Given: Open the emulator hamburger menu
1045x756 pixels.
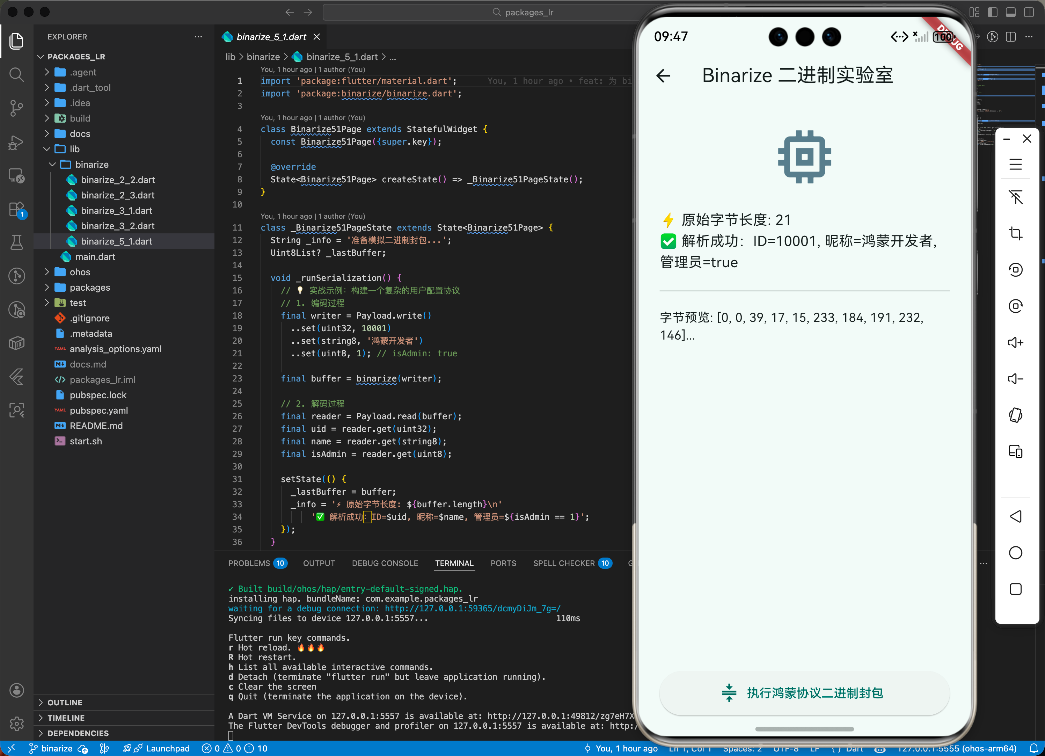Looking at the screenshot, I should tap(1016, 164).
